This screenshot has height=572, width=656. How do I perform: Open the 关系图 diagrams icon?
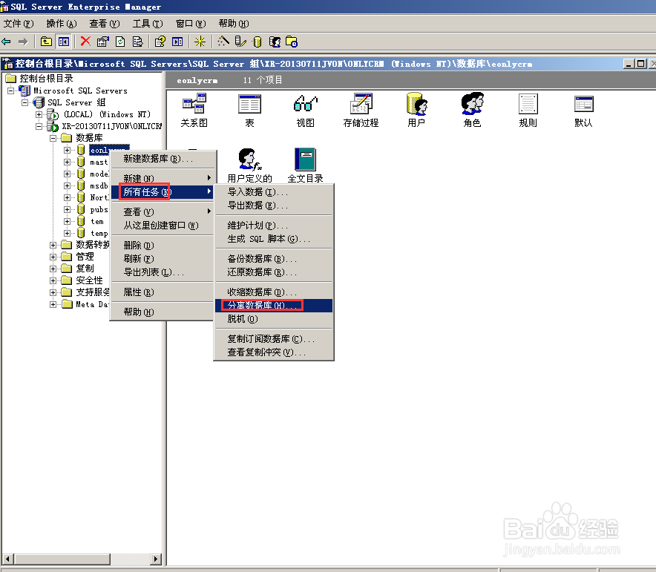pyautogui.click(x=194, y=111)
